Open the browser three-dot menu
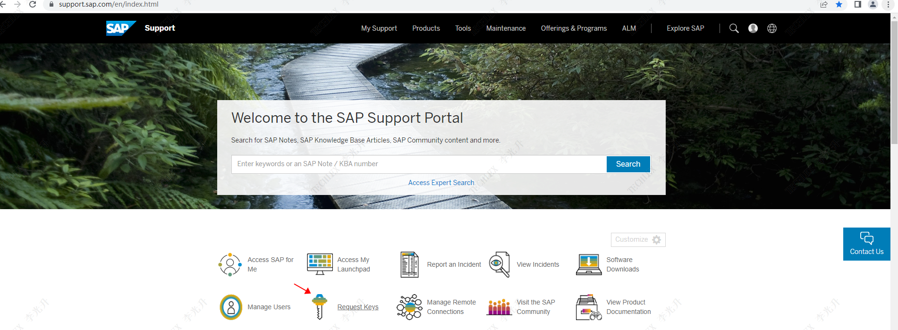The width and height of the screenshot is (898, 330). click(x=888, y=4)
